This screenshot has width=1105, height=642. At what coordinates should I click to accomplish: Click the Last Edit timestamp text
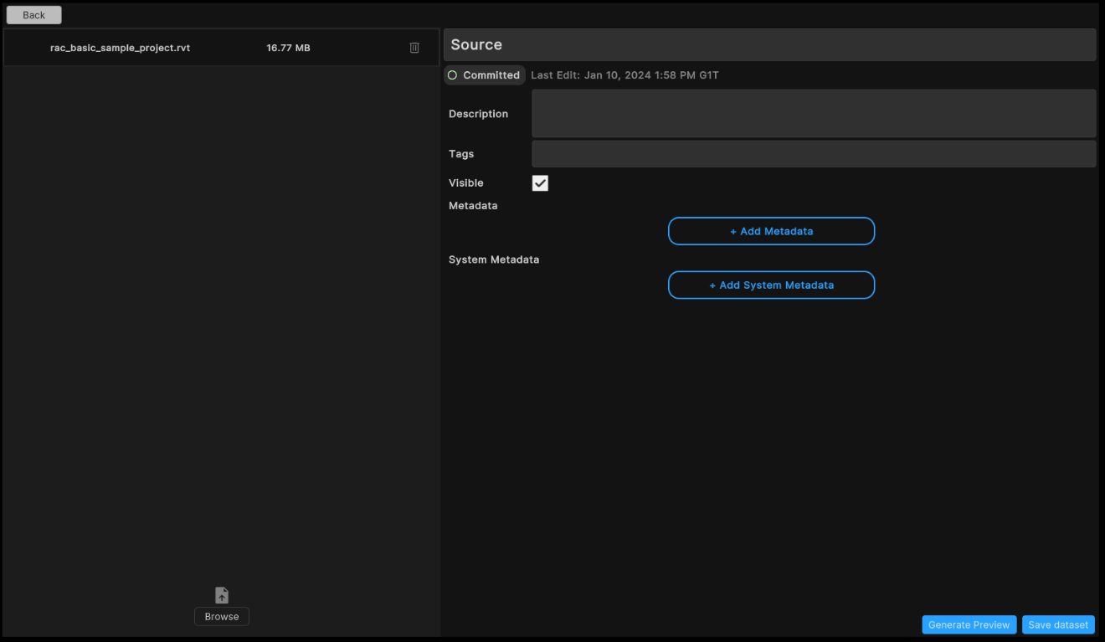tap(624, 74)
